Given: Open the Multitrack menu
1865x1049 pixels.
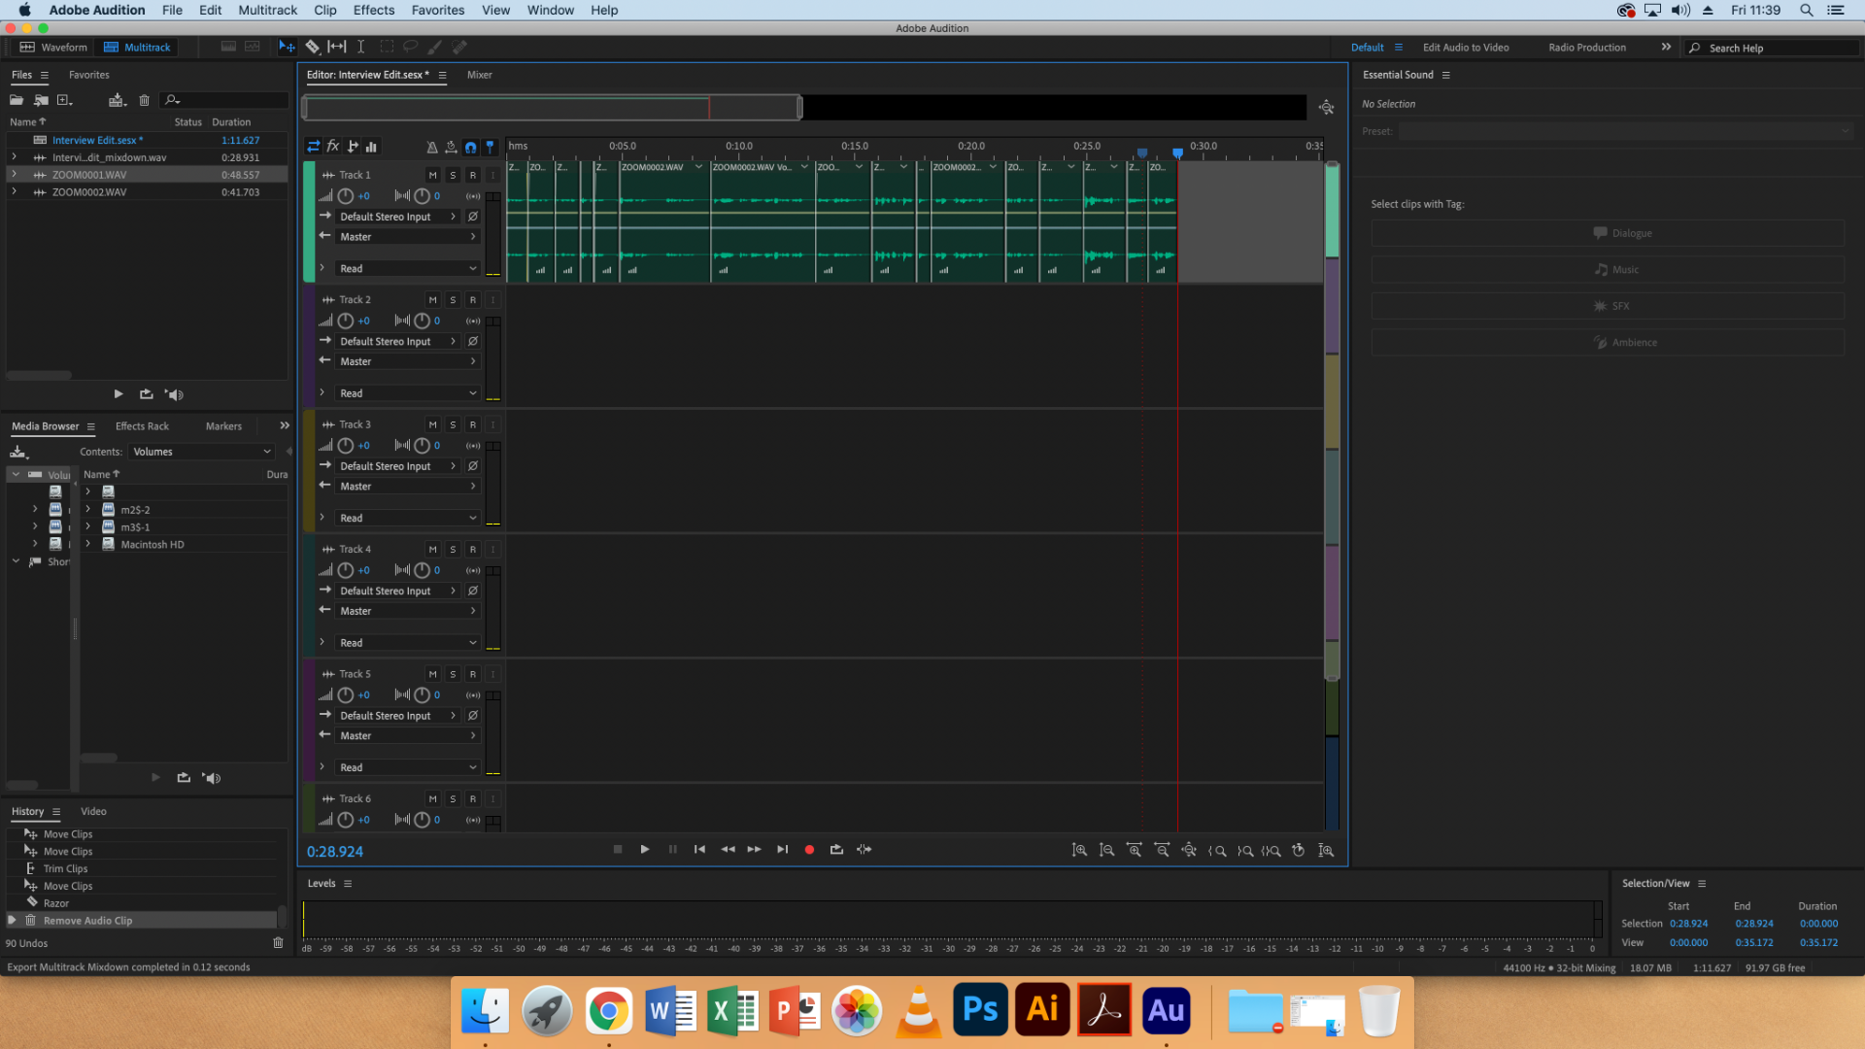Looking at the screenshot, I should [267, 10].
